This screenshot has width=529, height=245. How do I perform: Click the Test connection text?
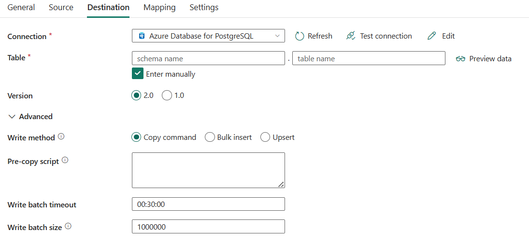(386, 36)
